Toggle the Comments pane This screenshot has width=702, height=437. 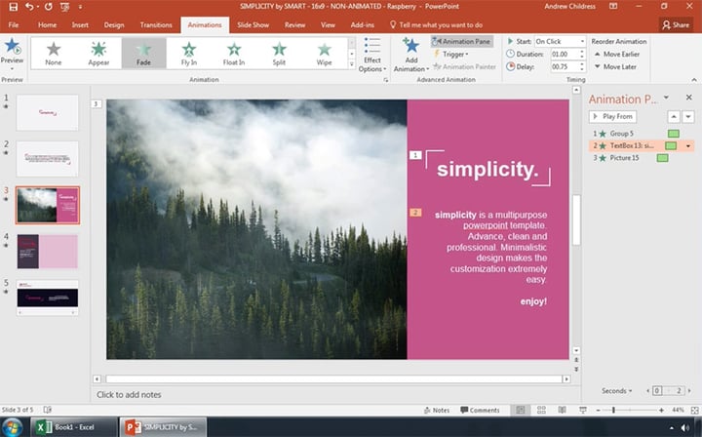480,410
